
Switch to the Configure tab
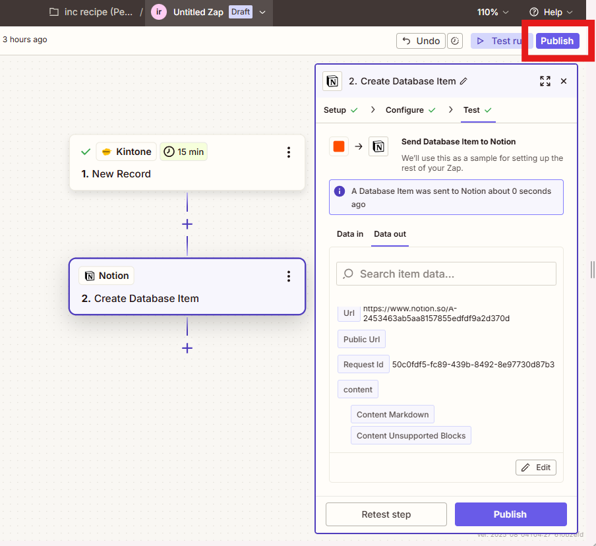(x=411, y=110)
